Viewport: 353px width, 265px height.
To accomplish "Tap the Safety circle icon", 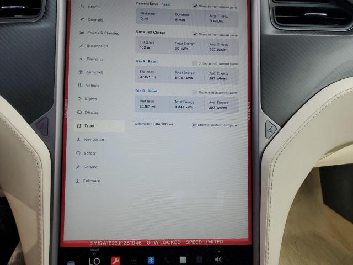I will click(78, 153).
